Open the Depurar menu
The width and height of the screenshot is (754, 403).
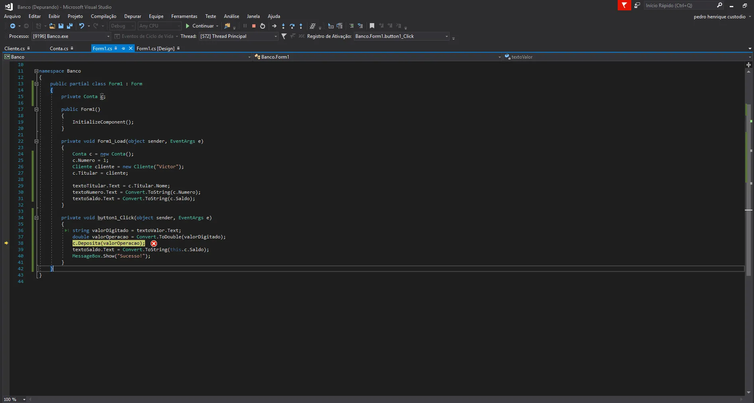click(132, 16)
